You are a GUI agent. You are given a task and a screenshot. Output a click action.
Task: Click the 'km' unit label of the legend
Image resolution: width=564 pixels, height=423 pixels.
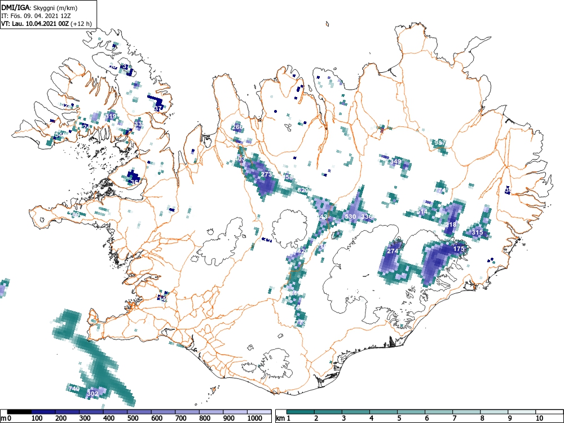coord(281,418)
